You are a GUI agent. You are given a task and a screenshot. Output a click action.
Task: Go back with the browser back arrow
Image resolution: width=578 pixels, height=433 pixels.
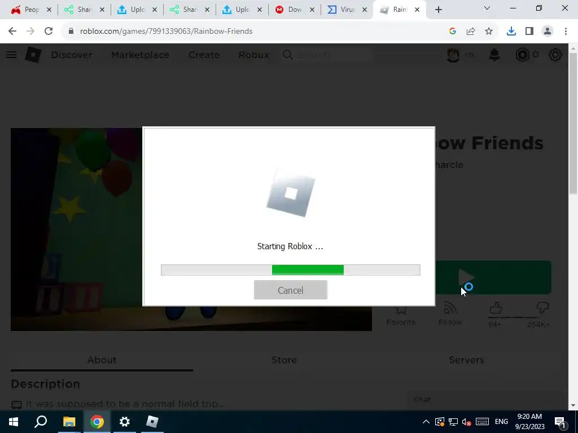[12, 32]
